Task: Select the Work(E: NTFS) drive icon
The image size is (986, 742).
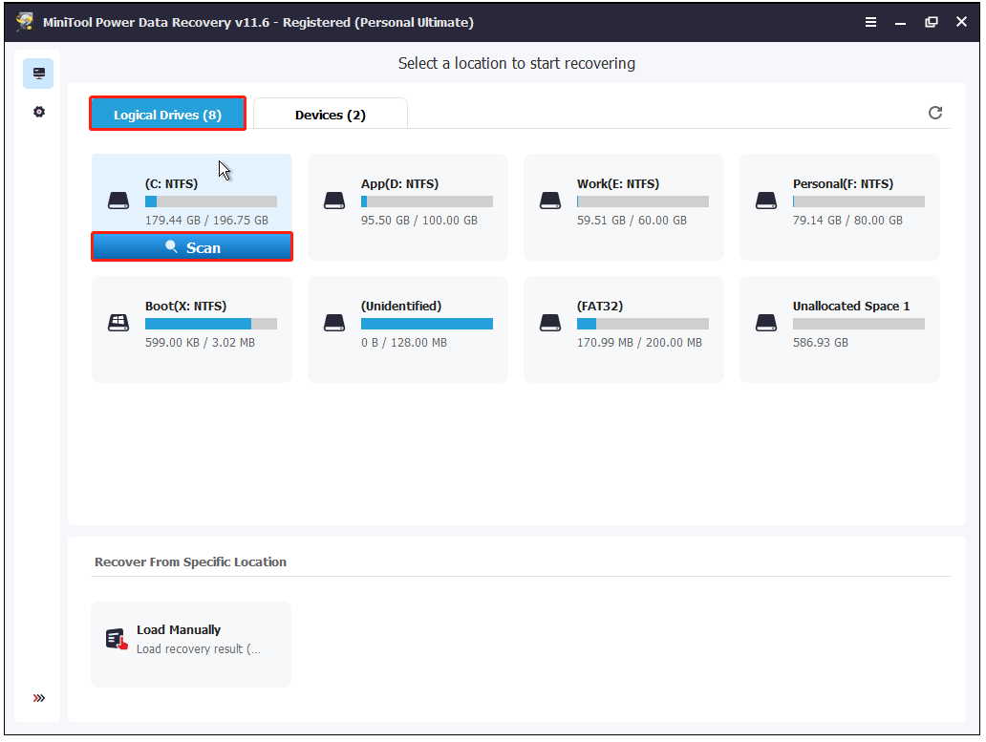Action: point(550,201)
